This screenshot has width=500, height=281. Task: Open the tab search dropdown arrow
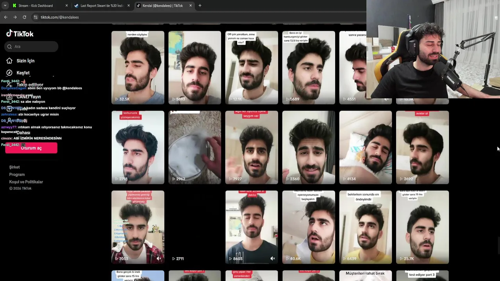click(5, 5)
